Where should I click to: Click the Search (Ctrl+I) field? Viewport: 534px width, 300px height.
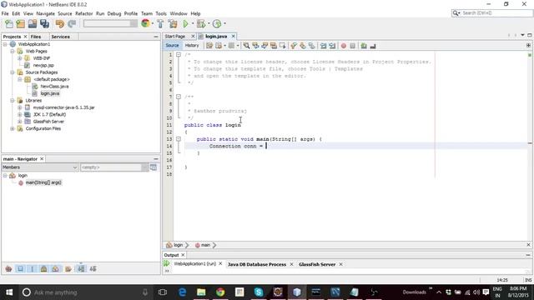(492, 13)
